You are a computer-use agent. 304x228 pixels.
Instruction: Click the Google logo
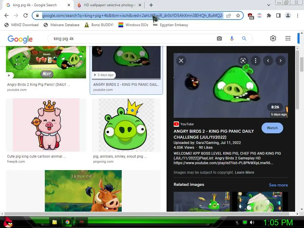20,39
